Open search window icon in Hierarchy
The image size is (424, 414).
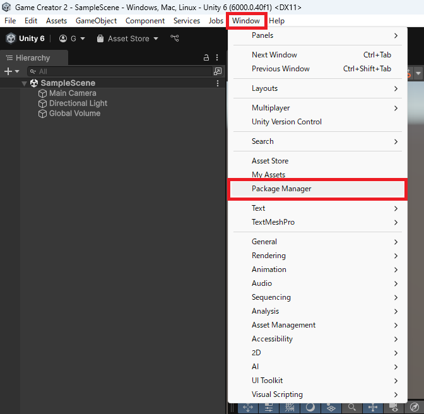[218, 71]
